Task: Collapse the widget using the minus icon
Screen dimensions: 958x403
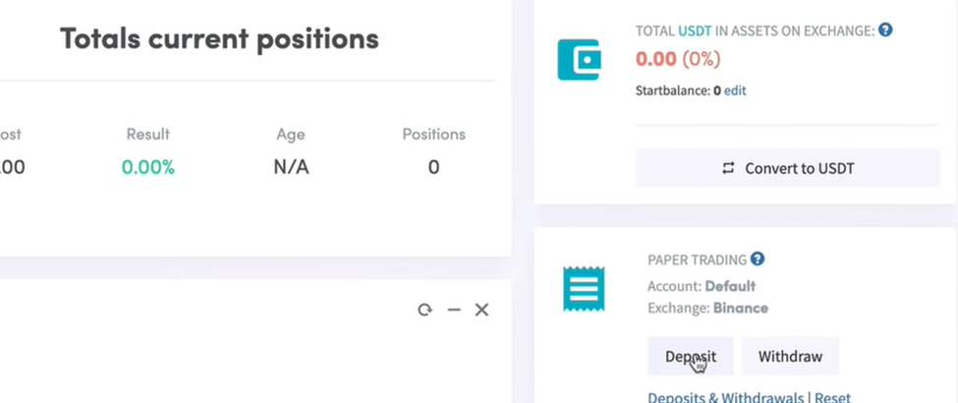Action: pyautogui.click(x=453, y=310)
